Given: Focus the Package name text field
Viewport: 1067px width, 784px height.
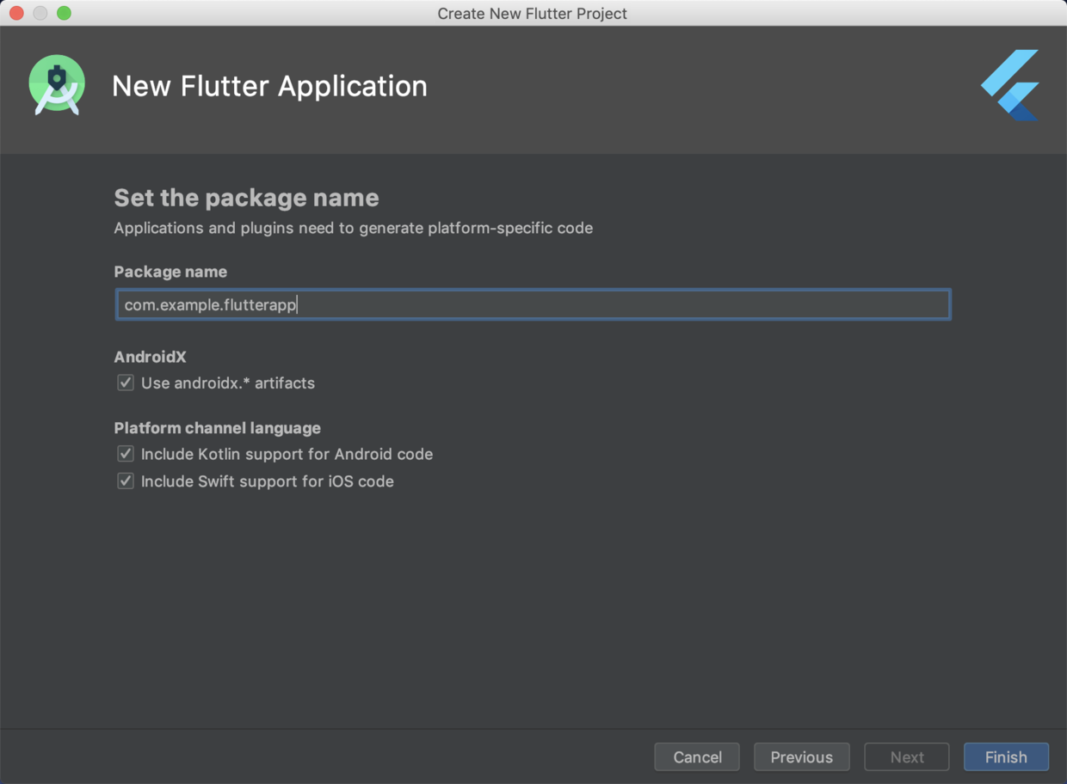Looking at the screenshot, I should [x=533, y=305].
